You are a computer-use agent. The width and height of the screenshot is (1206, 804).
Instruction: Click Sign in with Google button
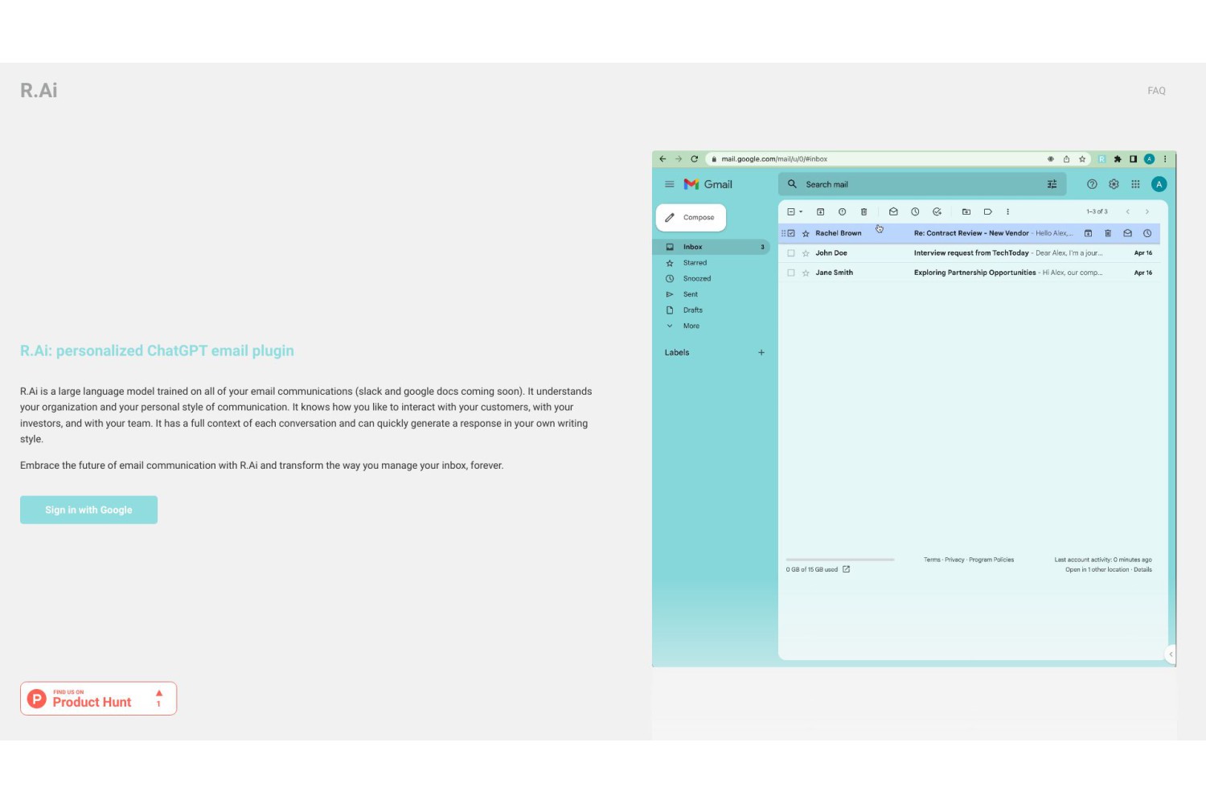point(88,510)
